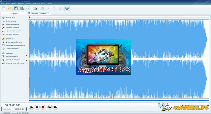Jump to end with the fast-forward button

pos(56,107)
